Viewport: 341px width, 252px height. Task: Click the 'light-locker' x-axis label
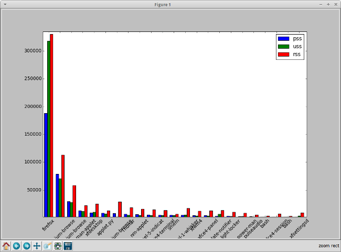pos(230,228)
